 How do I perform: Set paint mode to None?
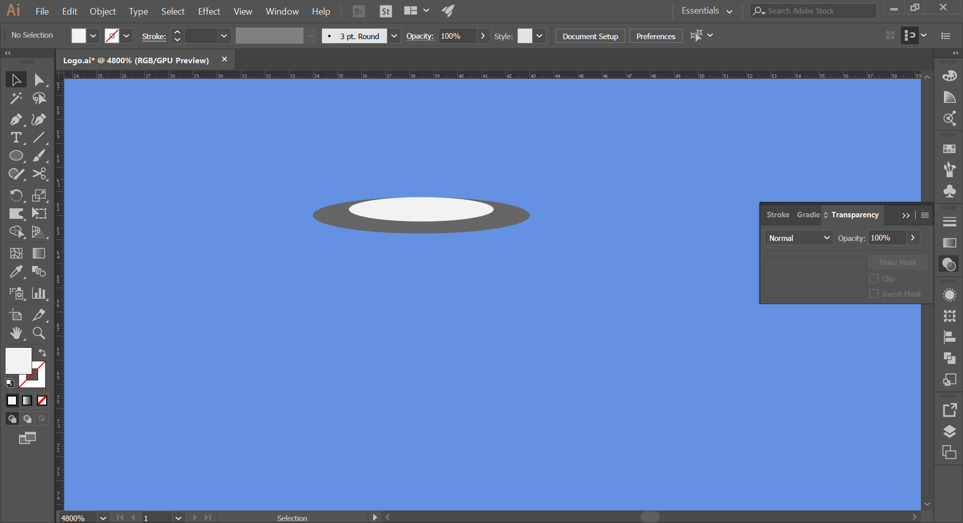[x=42, y=401]
